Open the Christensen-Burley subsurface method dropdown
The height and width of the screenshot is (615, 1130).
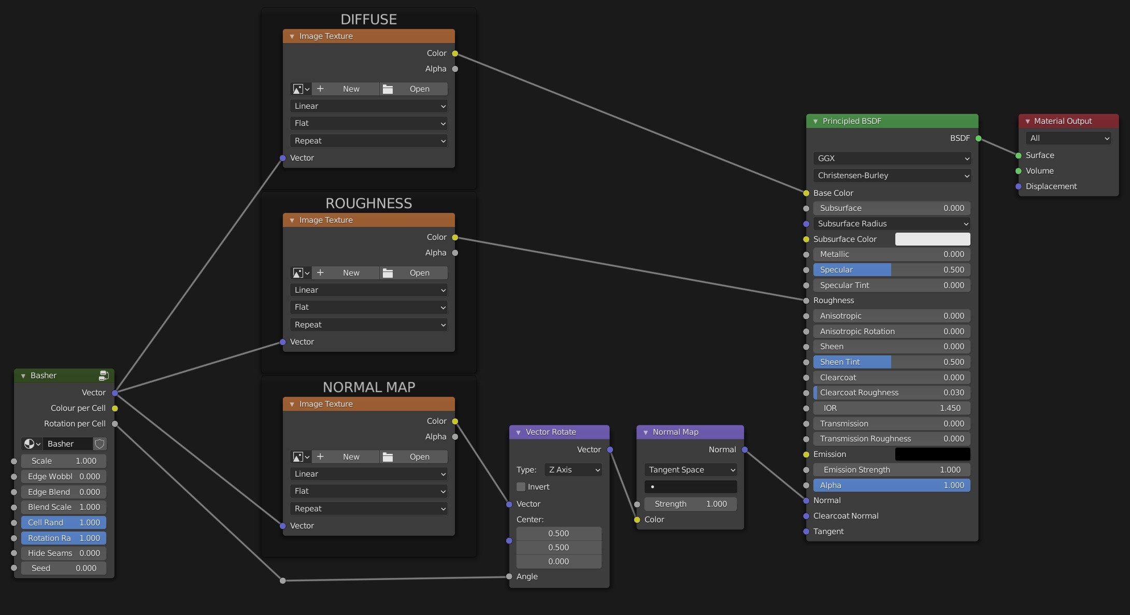tap(892, 176)
